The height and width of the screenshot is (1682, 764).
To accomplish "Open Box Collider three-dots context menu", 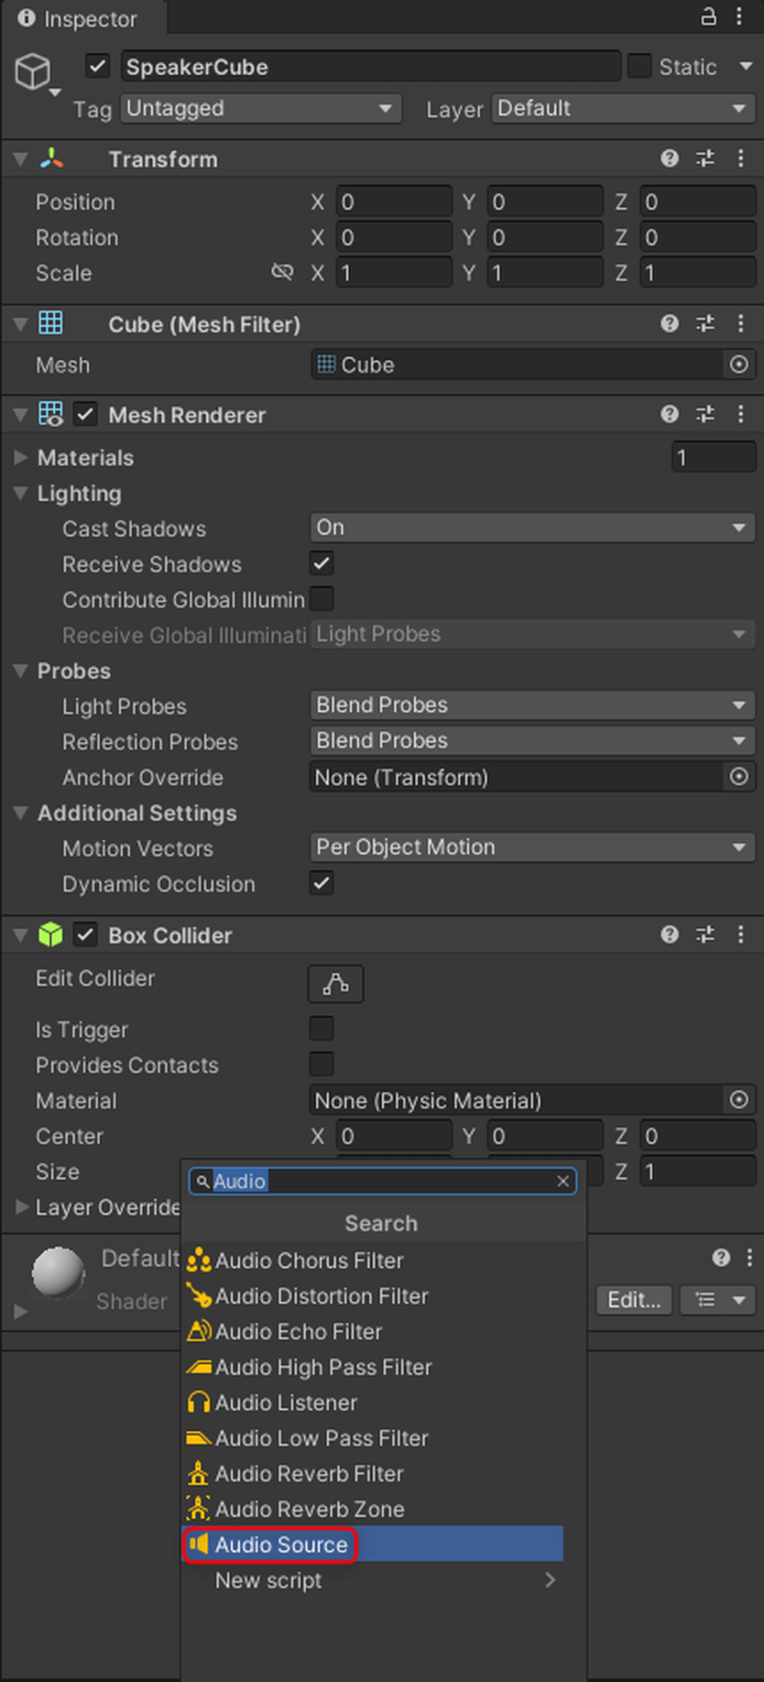I will point(740,934).
